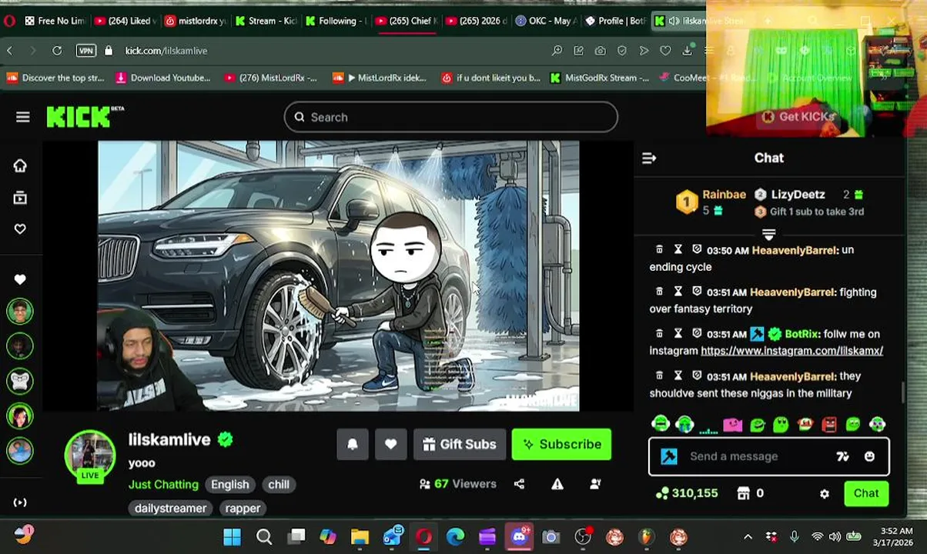Open Opera downloads icon in toolbar
The width and height of the screenshot is (927, 554).
[688, 50]
